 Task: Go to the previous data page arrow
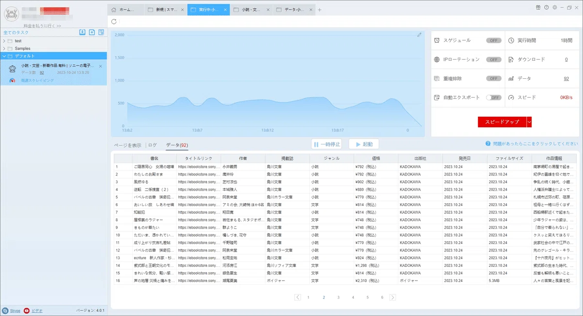point(298,297)
